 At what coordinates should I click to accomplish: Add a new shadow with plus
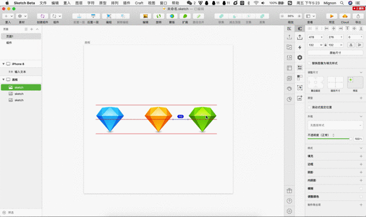click(x=361, y=172)
